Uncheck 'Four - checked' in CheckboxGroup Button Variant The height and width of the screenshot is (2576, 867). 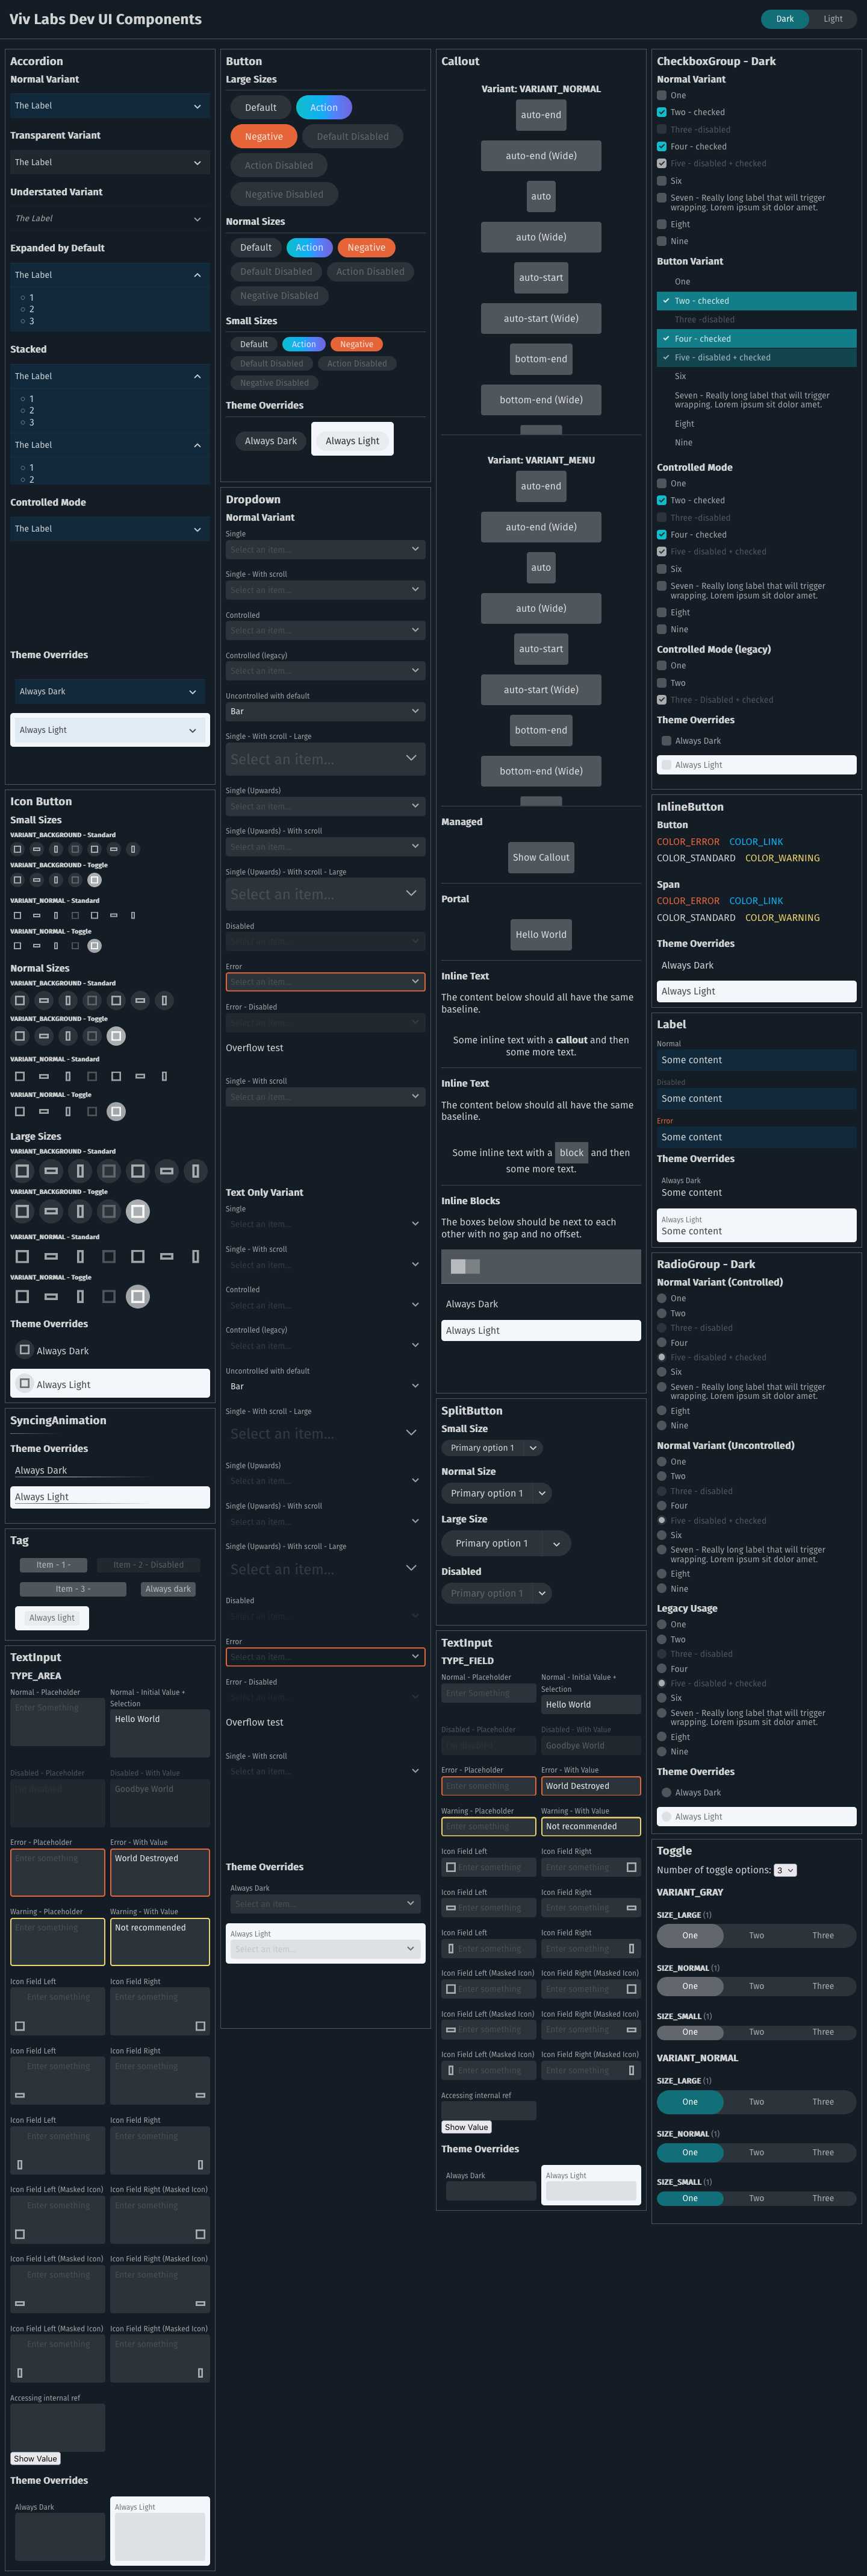click(756, 338)
